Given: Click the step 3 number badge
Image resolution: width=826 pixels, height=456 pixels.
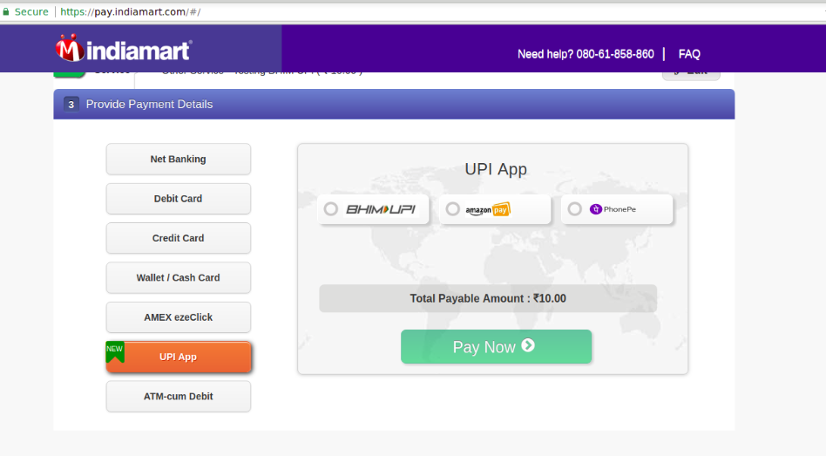Looking at the screenshot, I should click(x=71, y=105).
